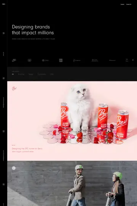Screen dimensions: 137x206
Task: Click the striped square client logo
Action: (x=61, y=60)
